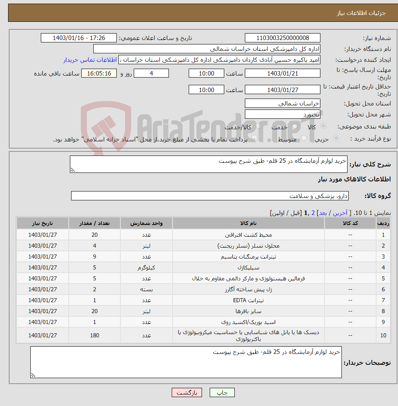Click the شماره نیاز field 1103003250000008

(282, 38)
